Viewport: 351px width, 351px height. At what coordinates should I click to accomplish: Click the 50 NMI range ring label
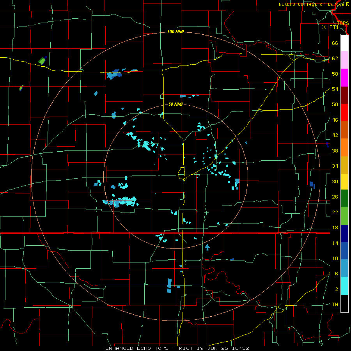pyautogui.click(x=175, y=104)
